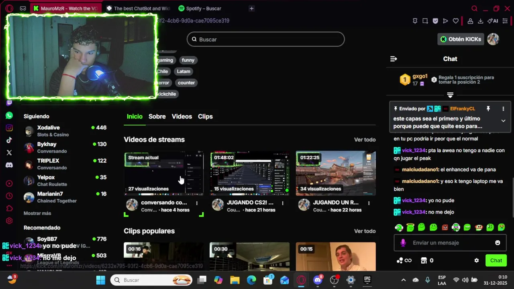Open WhatsApp in the Opera sidebar
Screen dimensions: 514x289
[x=9, y=116]
